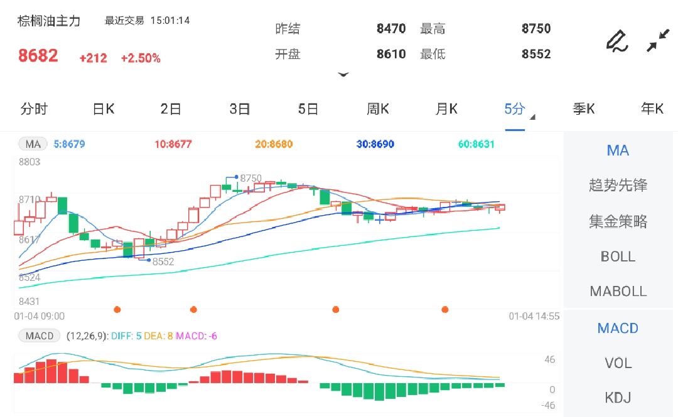Select BOLL indicator
This screenshot has width=678, height=417.
[x=618, y=256]
